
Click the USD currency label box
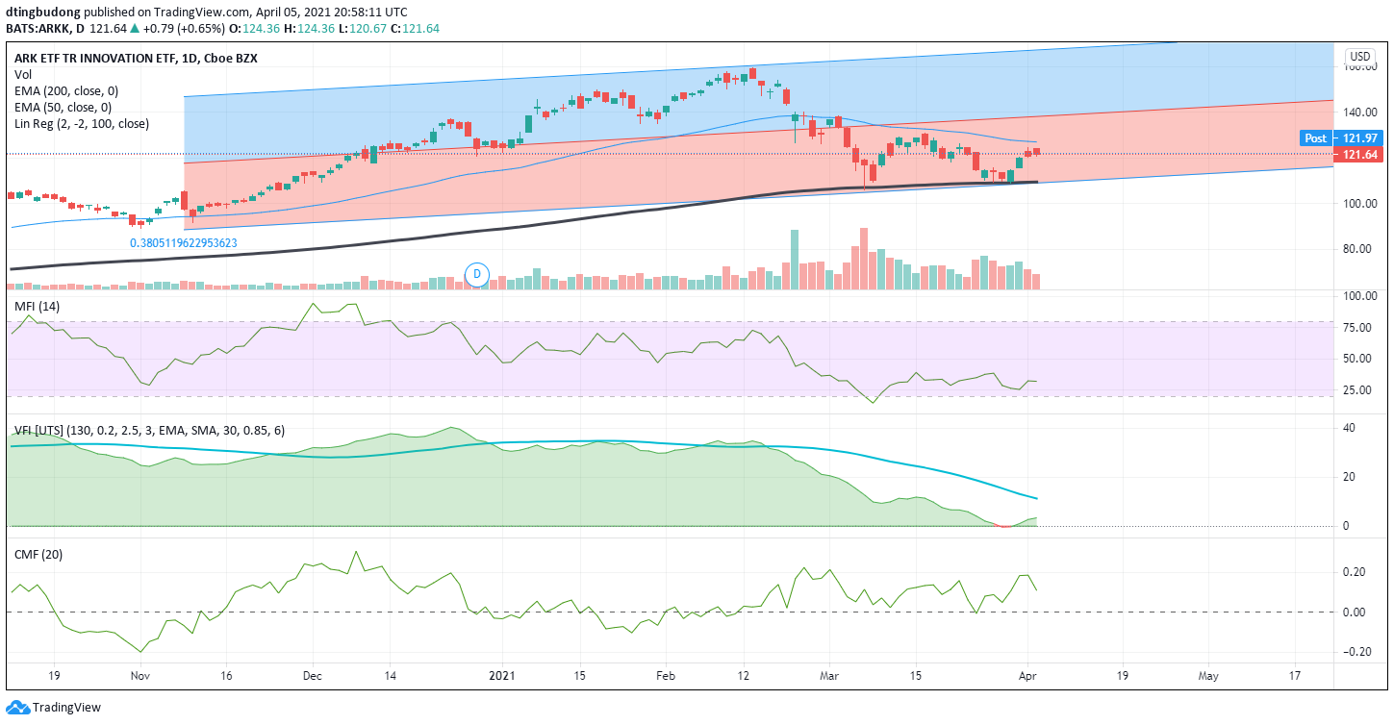1360,57
